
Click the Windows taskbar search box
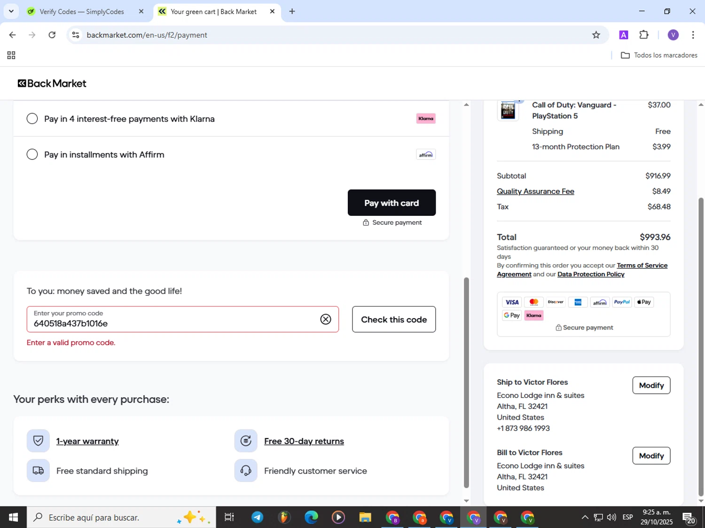coord(121,517)
